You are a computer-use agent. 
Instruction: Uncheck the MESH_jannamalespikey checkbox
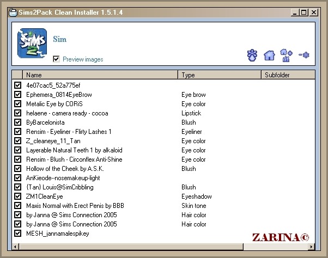tap(18, 233)
